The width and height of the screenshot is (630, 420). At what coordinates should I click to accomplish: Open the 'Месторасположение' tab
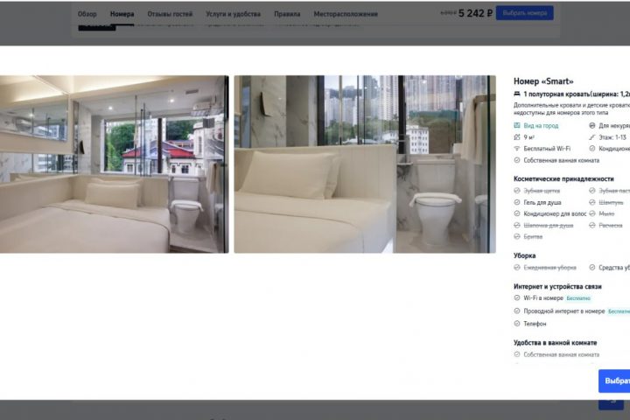tap(346, 14)
